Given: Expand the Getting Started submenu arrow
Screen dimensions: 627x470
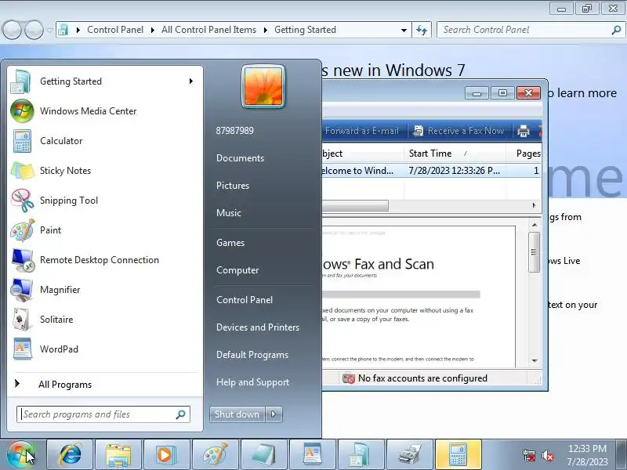Looking at the screenshot, I should point(191,81).
